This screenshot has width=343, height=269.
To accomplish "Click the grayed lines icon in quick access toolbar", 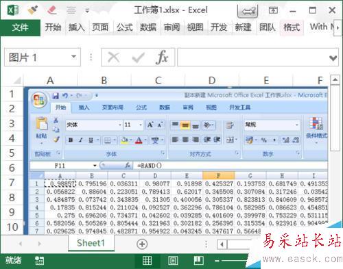I will 71,10.
